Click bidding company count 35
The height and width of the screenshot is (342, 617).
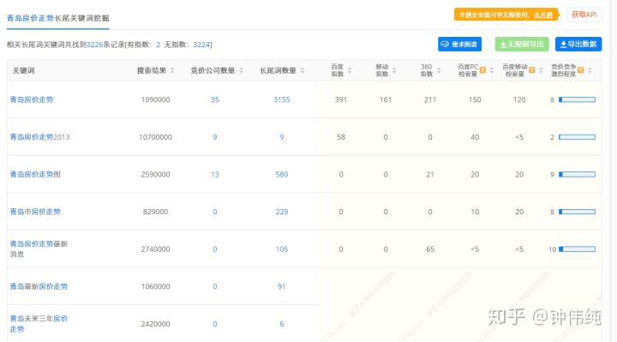click(x=215, y=99)
